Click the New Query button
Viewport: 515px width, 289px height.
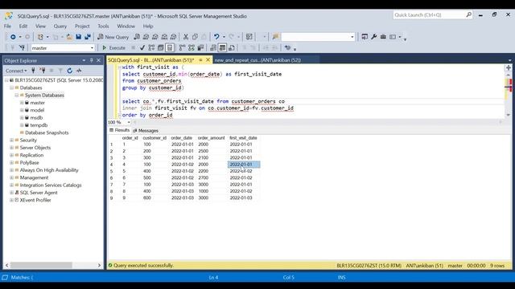113,37
